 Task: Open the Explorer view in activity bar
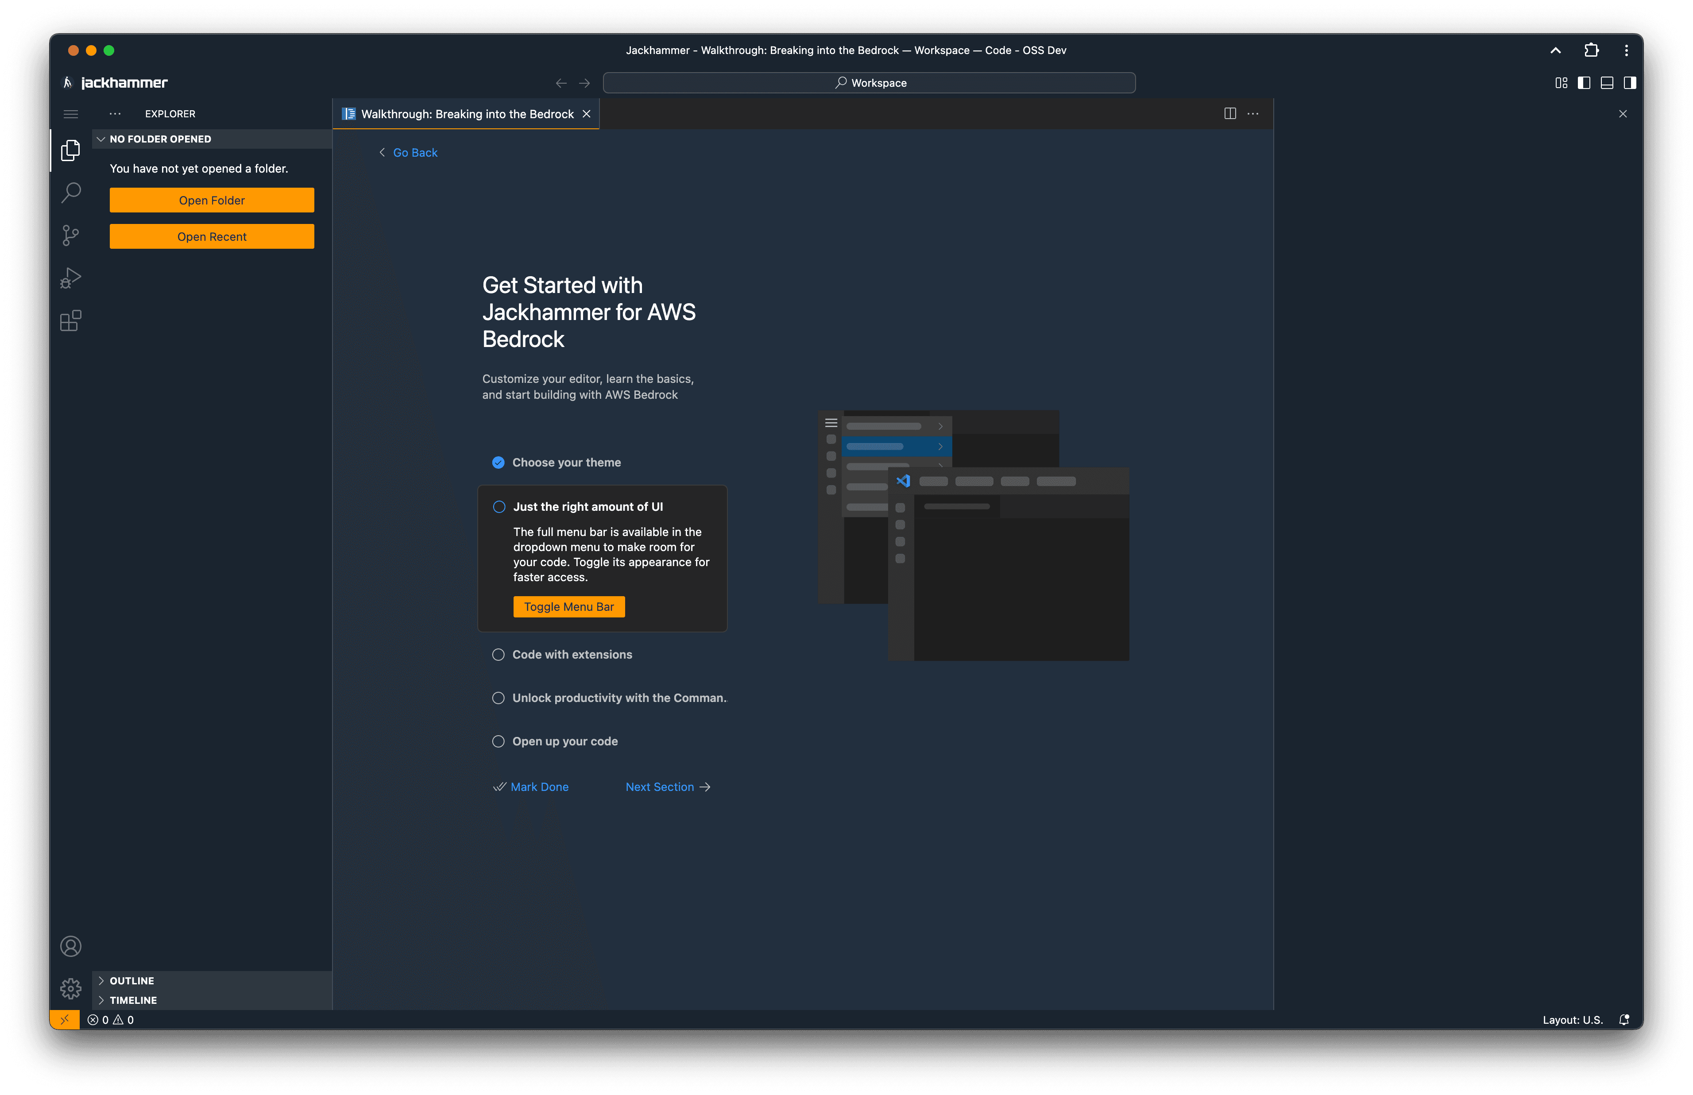[70, 150]
